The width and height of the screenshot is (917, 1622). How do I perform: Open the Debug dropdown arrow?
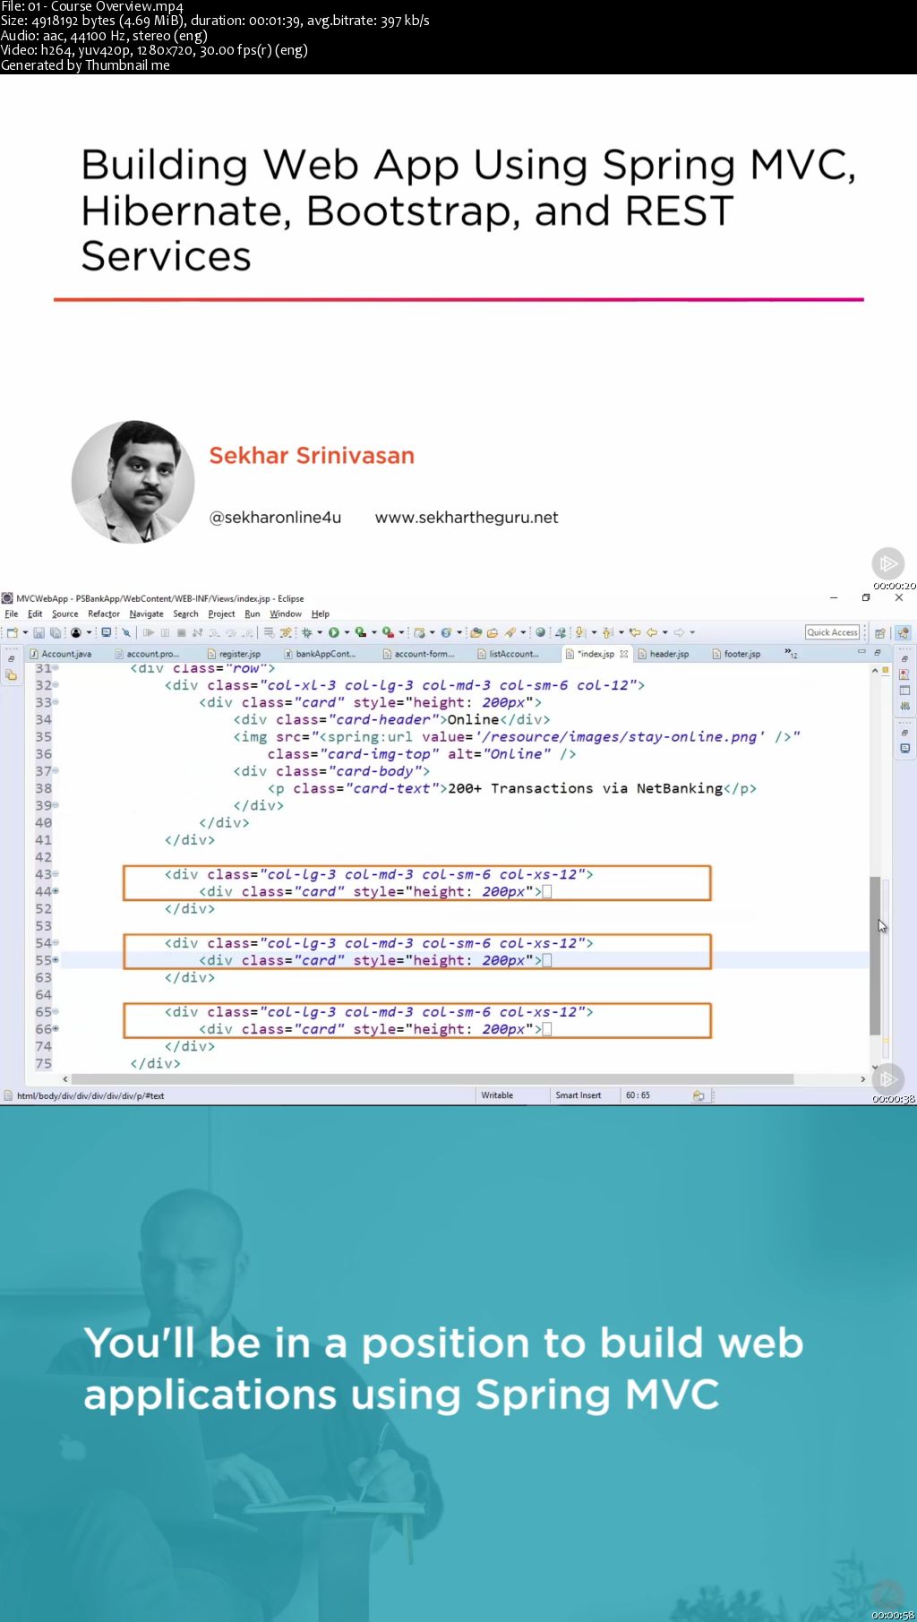(320, 632)
